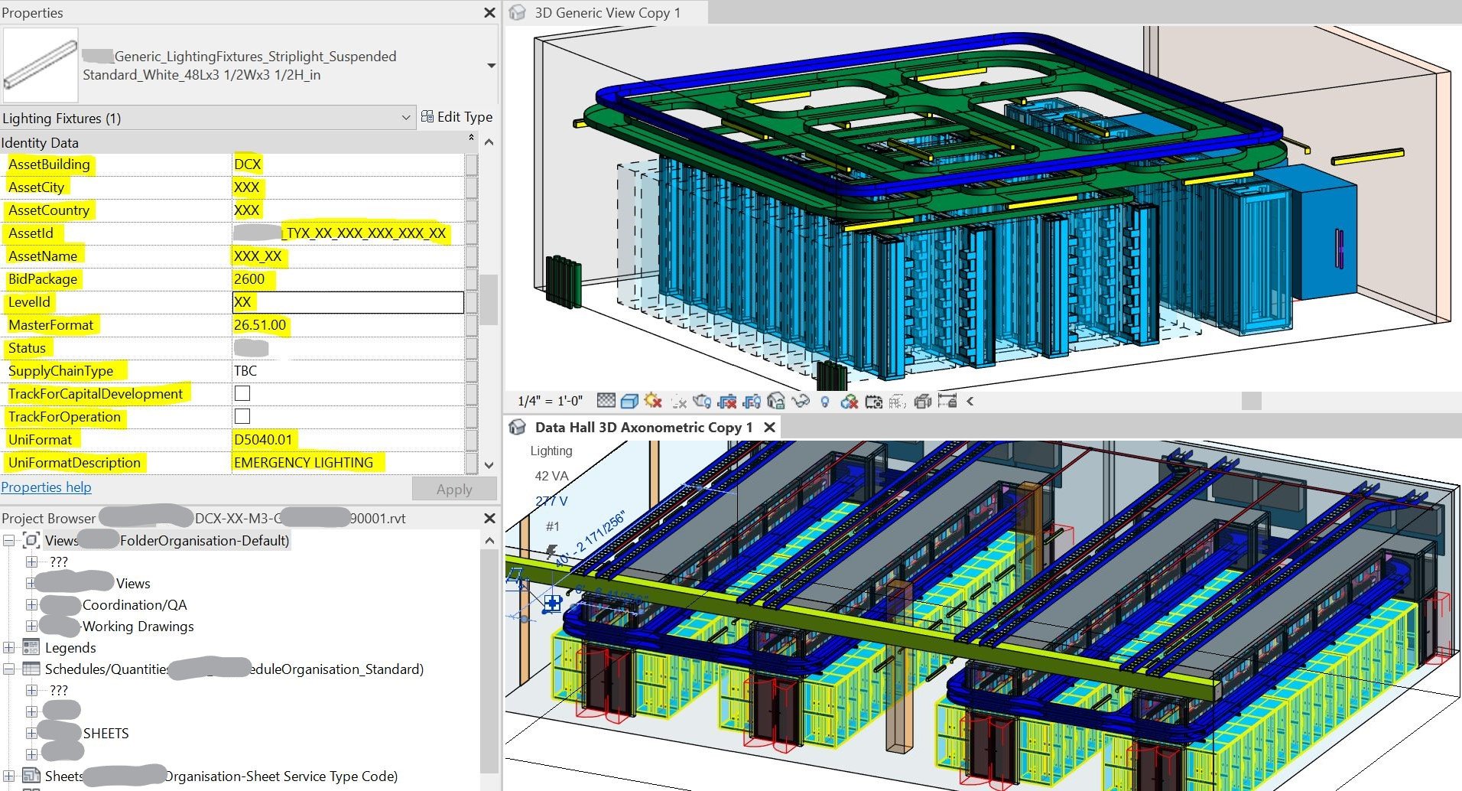
Task: Click the SupplyChainType value TBC
Action: [245, 371]
